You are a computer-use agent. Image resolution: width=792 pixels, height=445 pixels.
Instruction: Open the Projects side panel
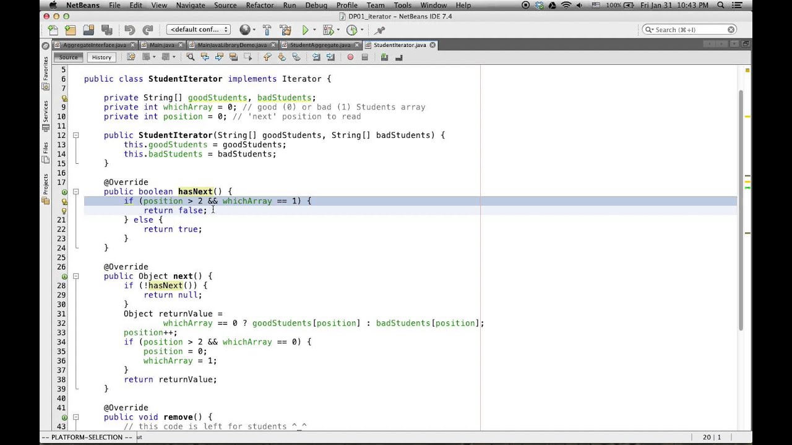(45, 188)
